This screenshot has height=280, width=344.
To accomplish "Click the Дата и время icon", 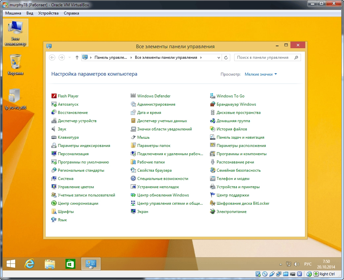I will tap(133, 113).
